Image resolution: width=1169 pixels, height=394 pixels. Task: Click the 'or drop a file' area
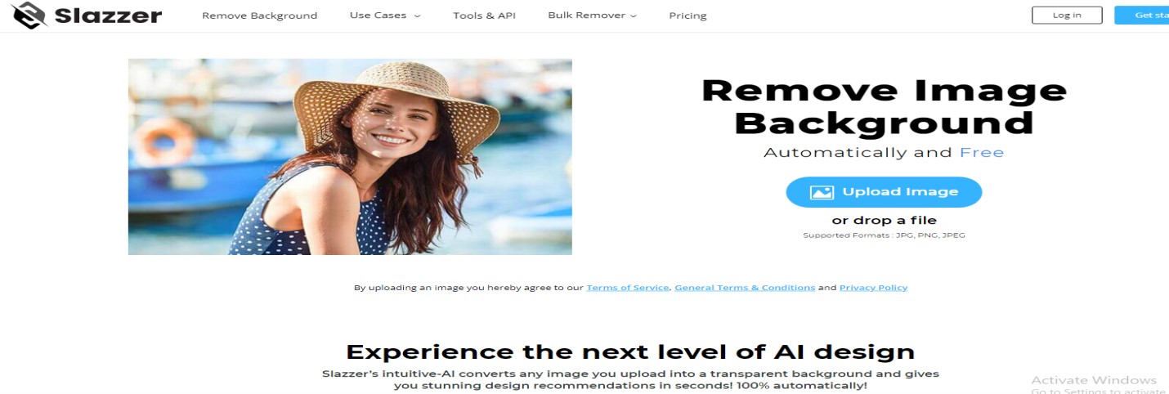884,220
